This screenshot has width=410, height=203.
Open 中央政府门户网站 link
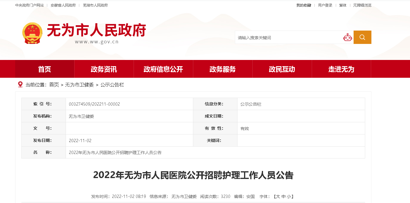(29, 5)
